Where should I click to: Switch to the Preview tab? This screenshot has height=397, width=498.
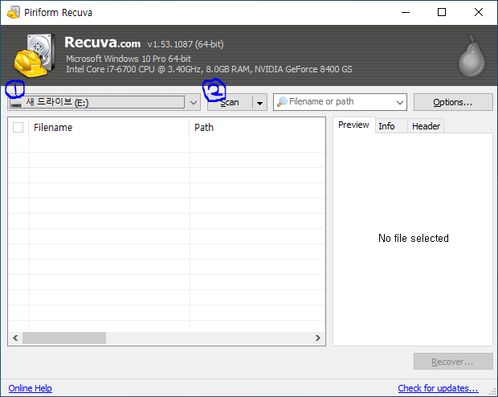(353, 125)
